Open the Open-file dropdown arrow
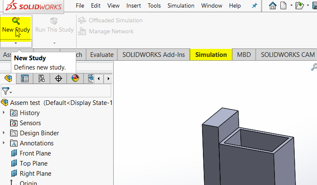The image size is (317, 185). [x=308, y=5]
